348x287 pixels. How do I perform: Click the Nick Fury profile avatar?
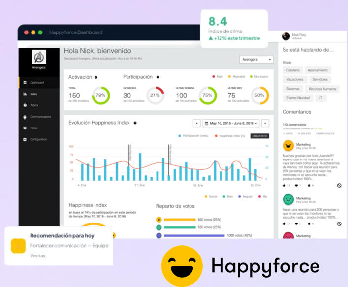click(x=285, y=36)
